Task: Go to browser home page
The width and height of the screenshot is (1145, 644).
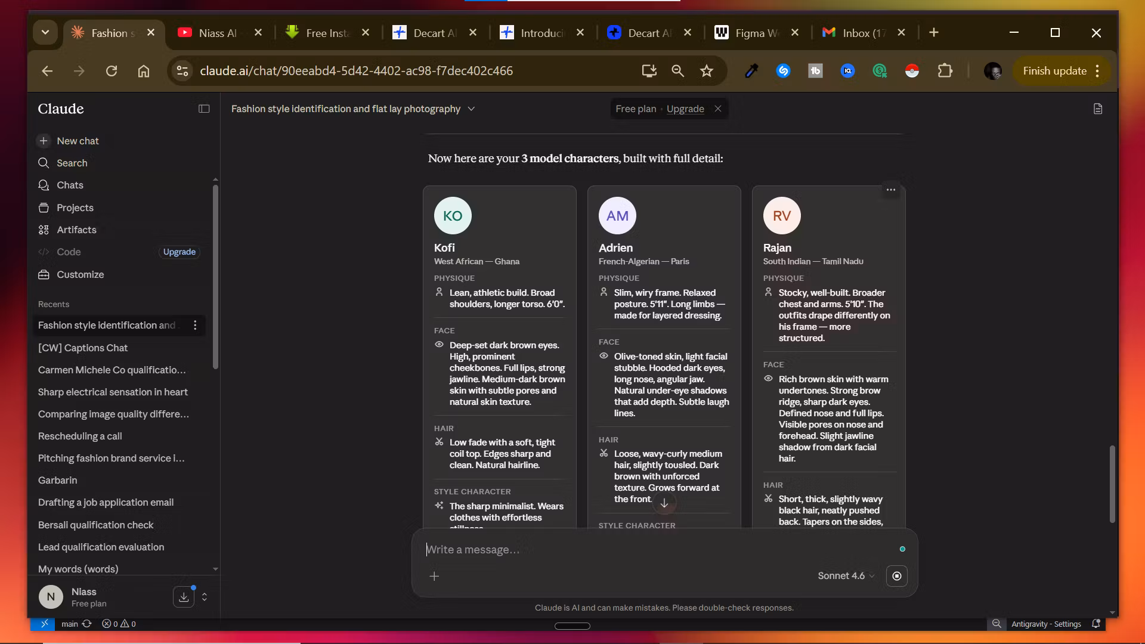Action: click(144, 71)
